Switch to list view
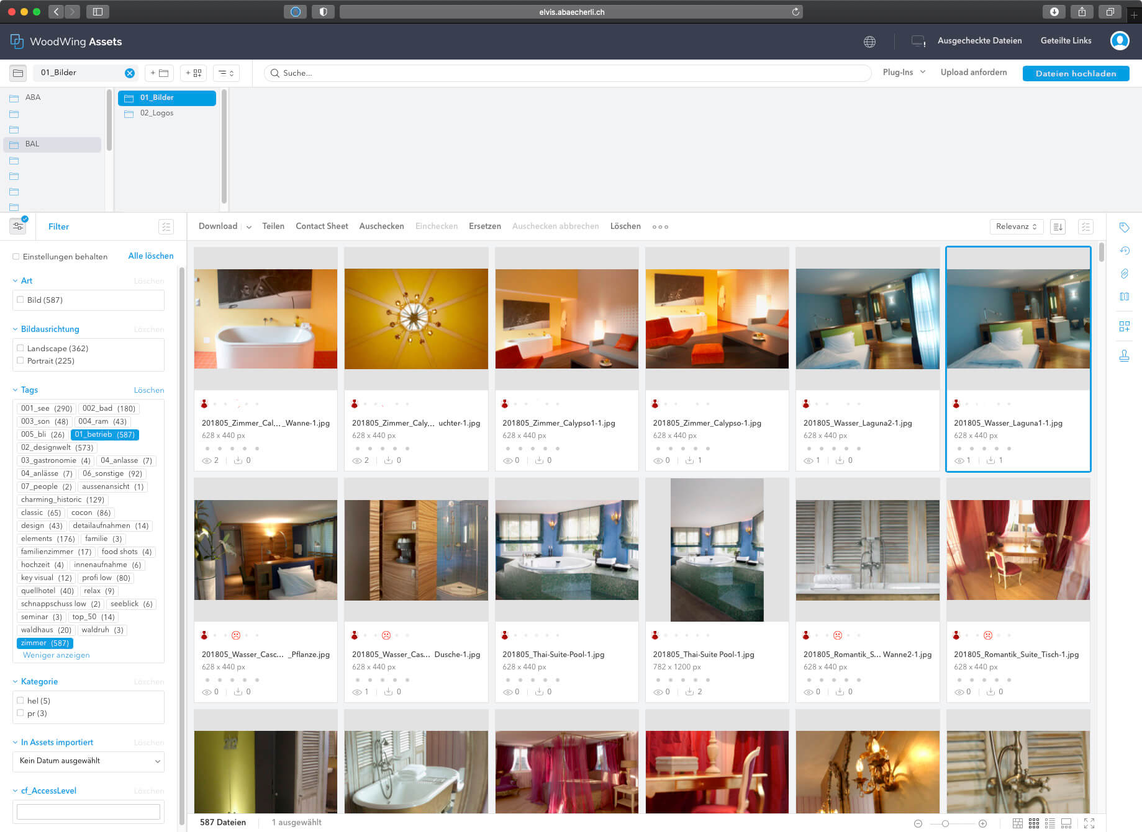1142x832 pixels. click(x=1050, y=823)
